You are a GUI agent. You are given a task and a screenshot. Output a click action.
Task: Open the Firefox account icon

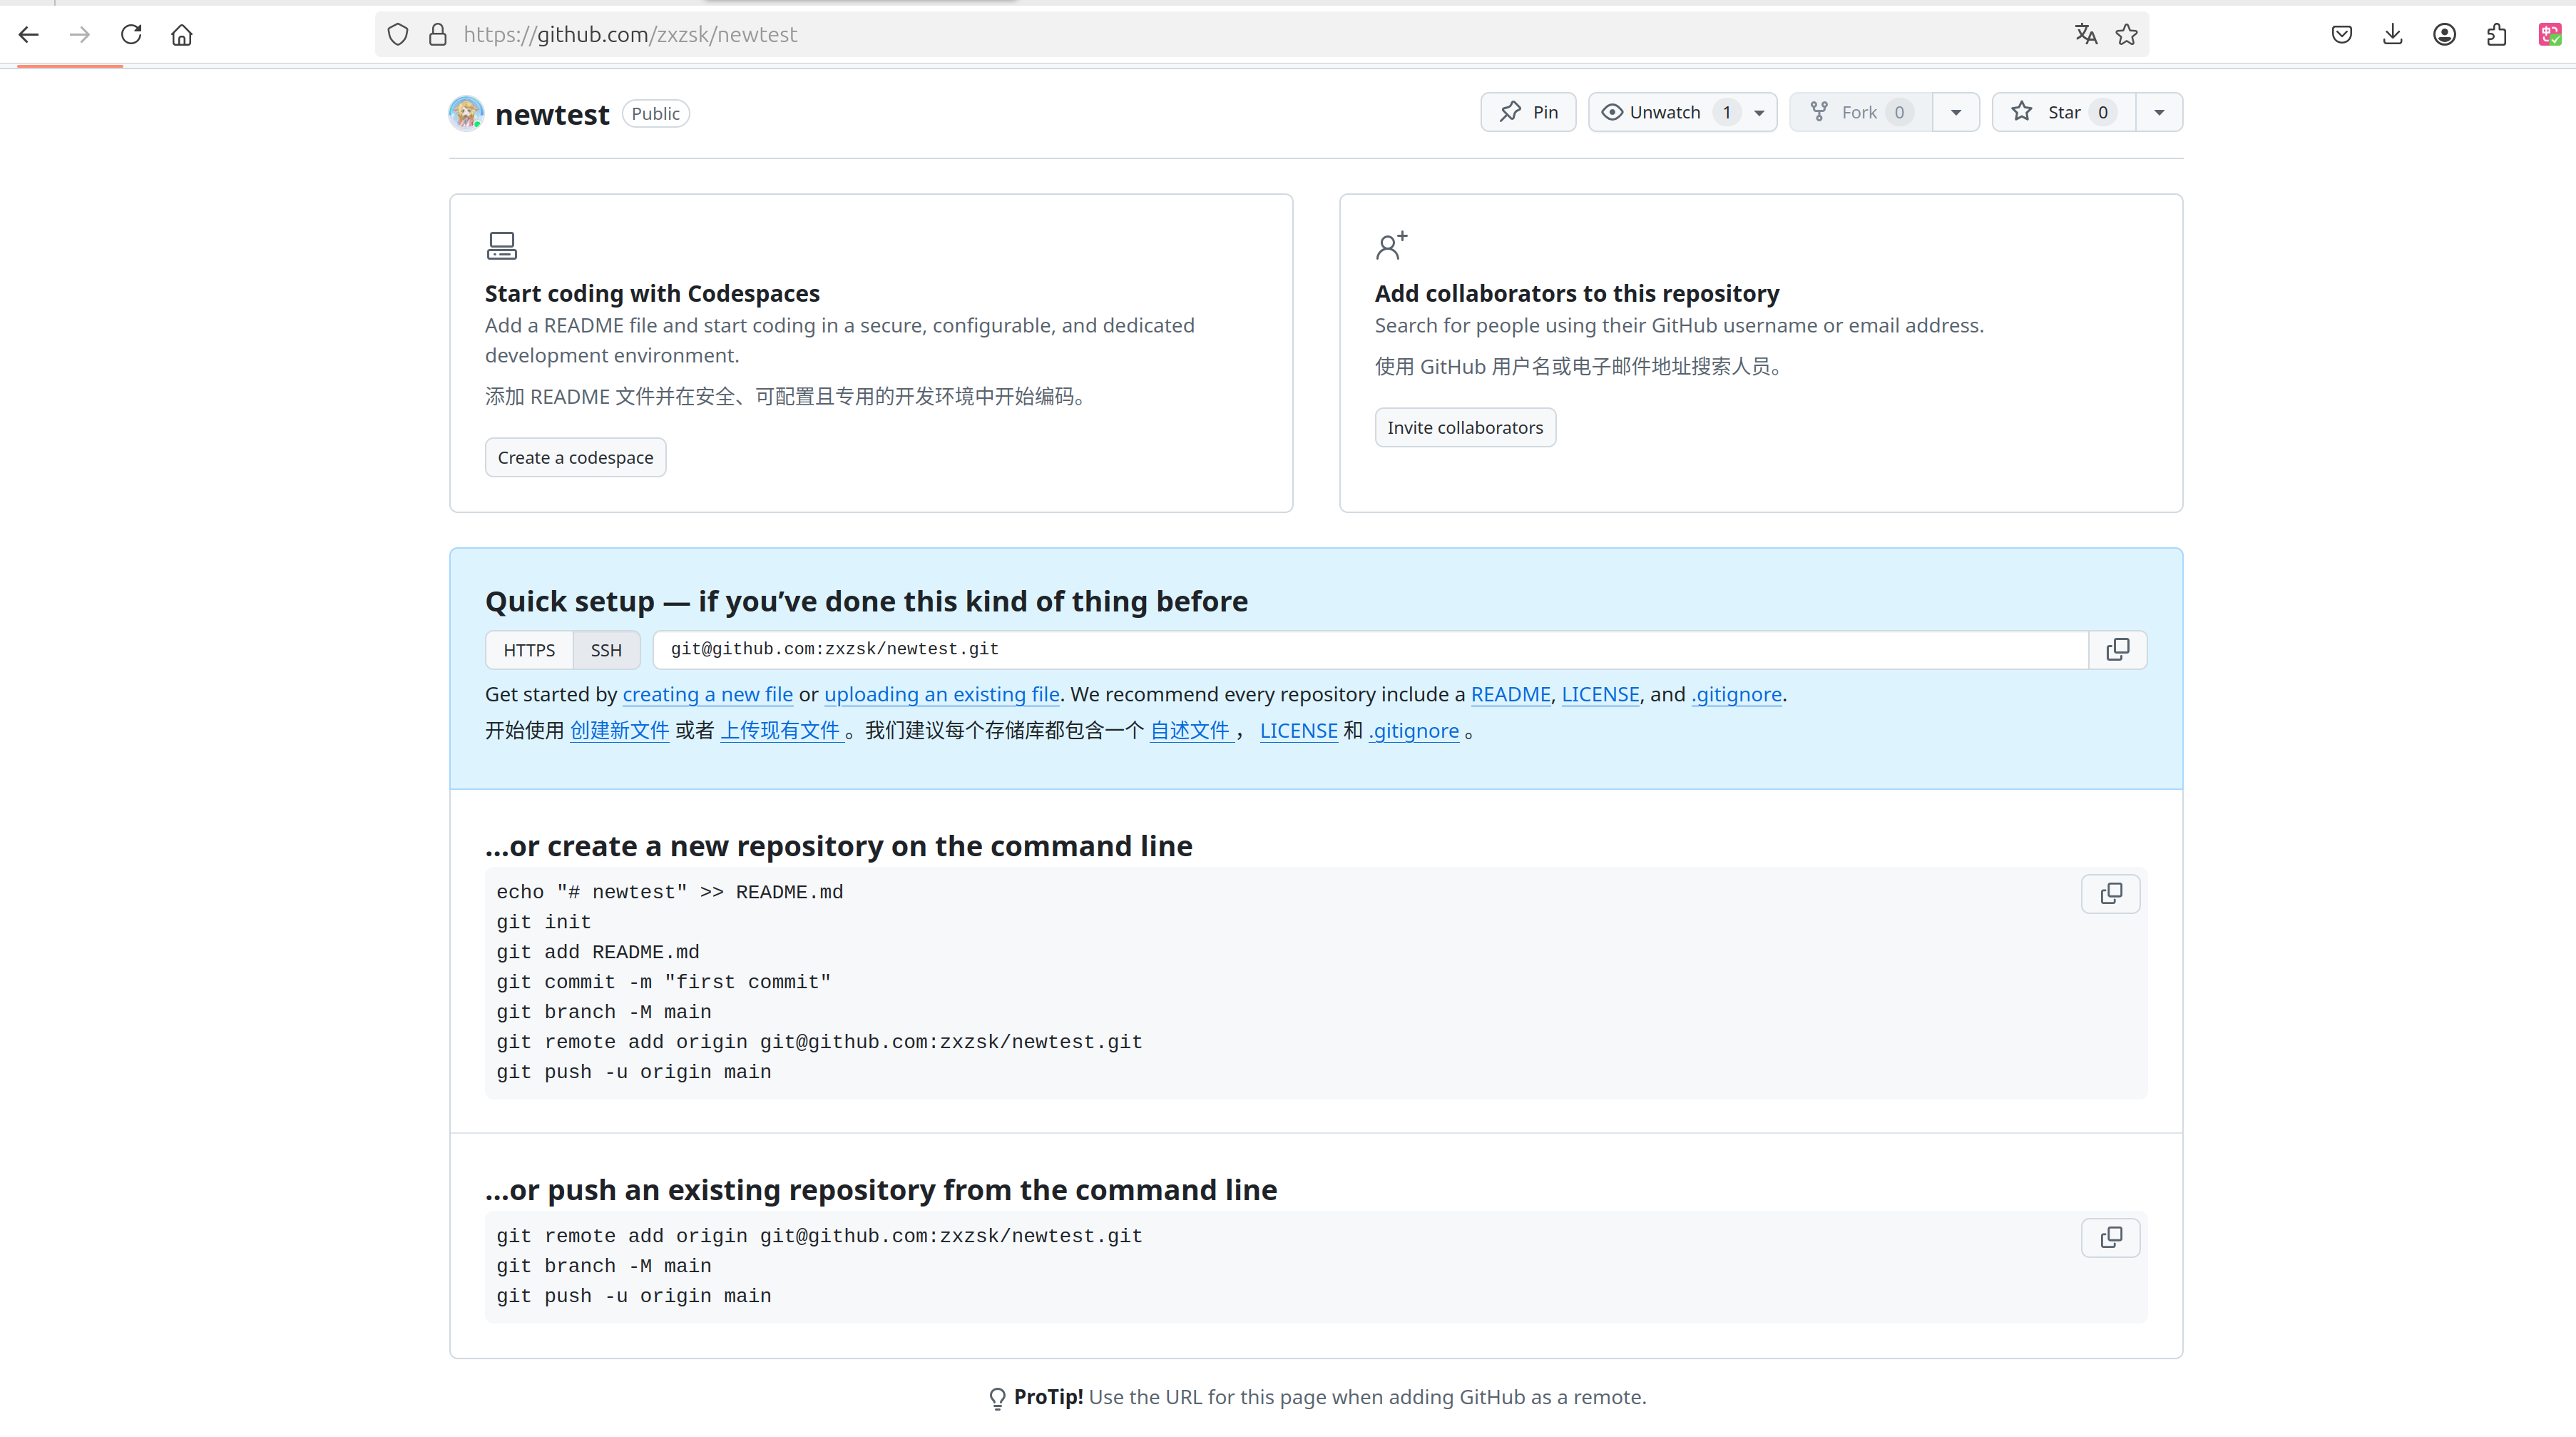tap(2444, 35)
